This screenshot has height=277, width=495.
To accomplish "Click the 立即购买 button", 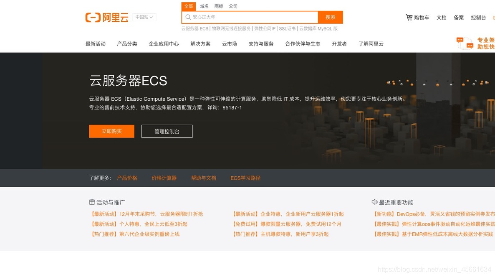I will click(111, 131).
